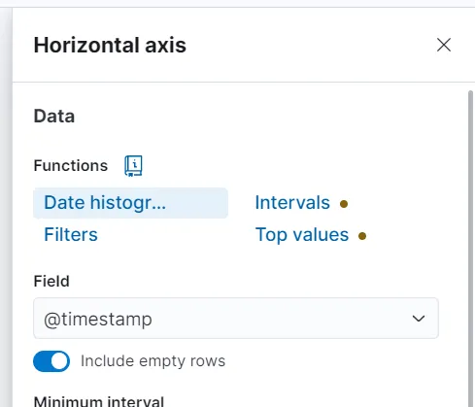Click the Functions label text

(71, 166)
